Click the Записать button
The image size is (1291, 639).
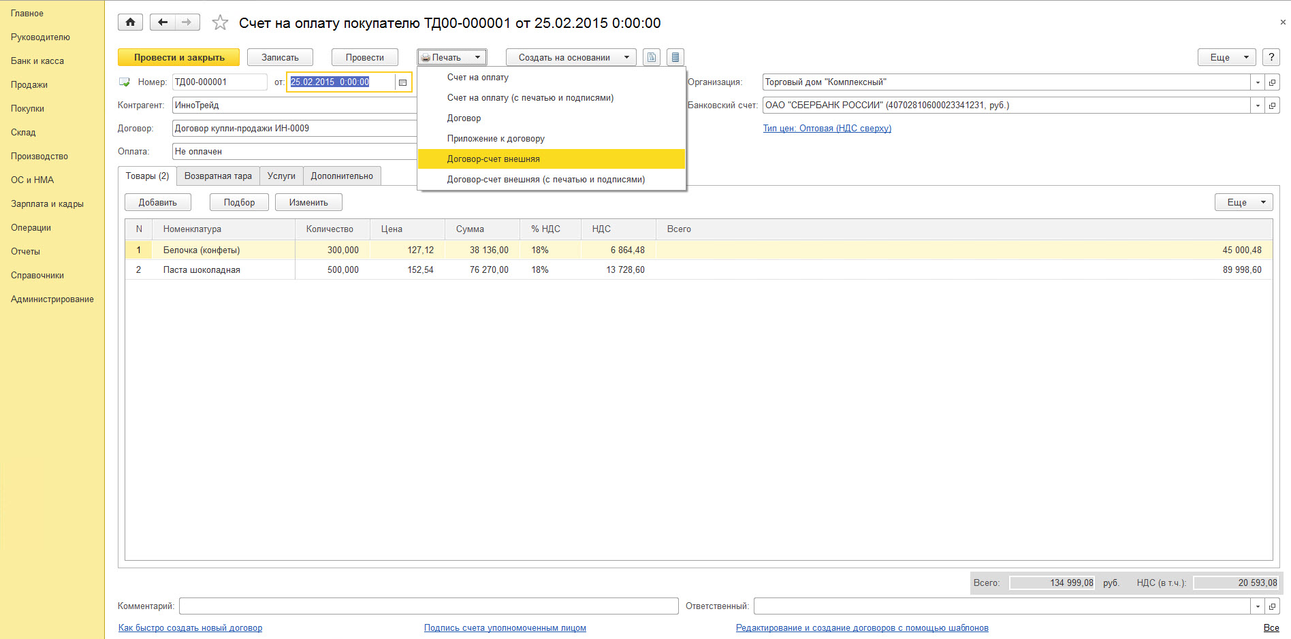tap(280, 57)
